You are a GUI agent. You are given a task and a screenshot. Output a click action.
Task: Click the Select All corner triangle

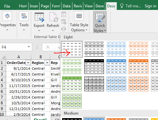pos(3,57)
